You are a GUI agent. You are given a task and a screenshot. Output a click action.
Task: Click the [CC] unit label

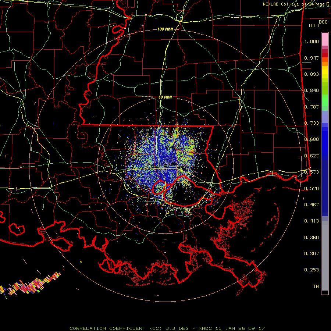(314, 25)
